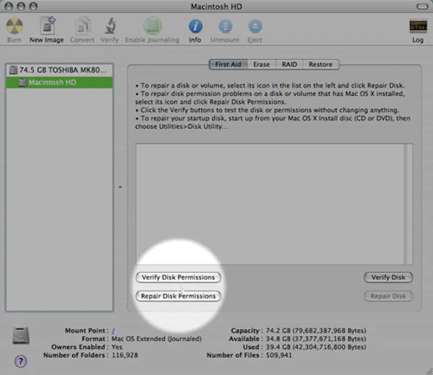Click the Verify icon in the toolbar
The height and width of the screenshot is (375, 433).
[x=110, y=26]
